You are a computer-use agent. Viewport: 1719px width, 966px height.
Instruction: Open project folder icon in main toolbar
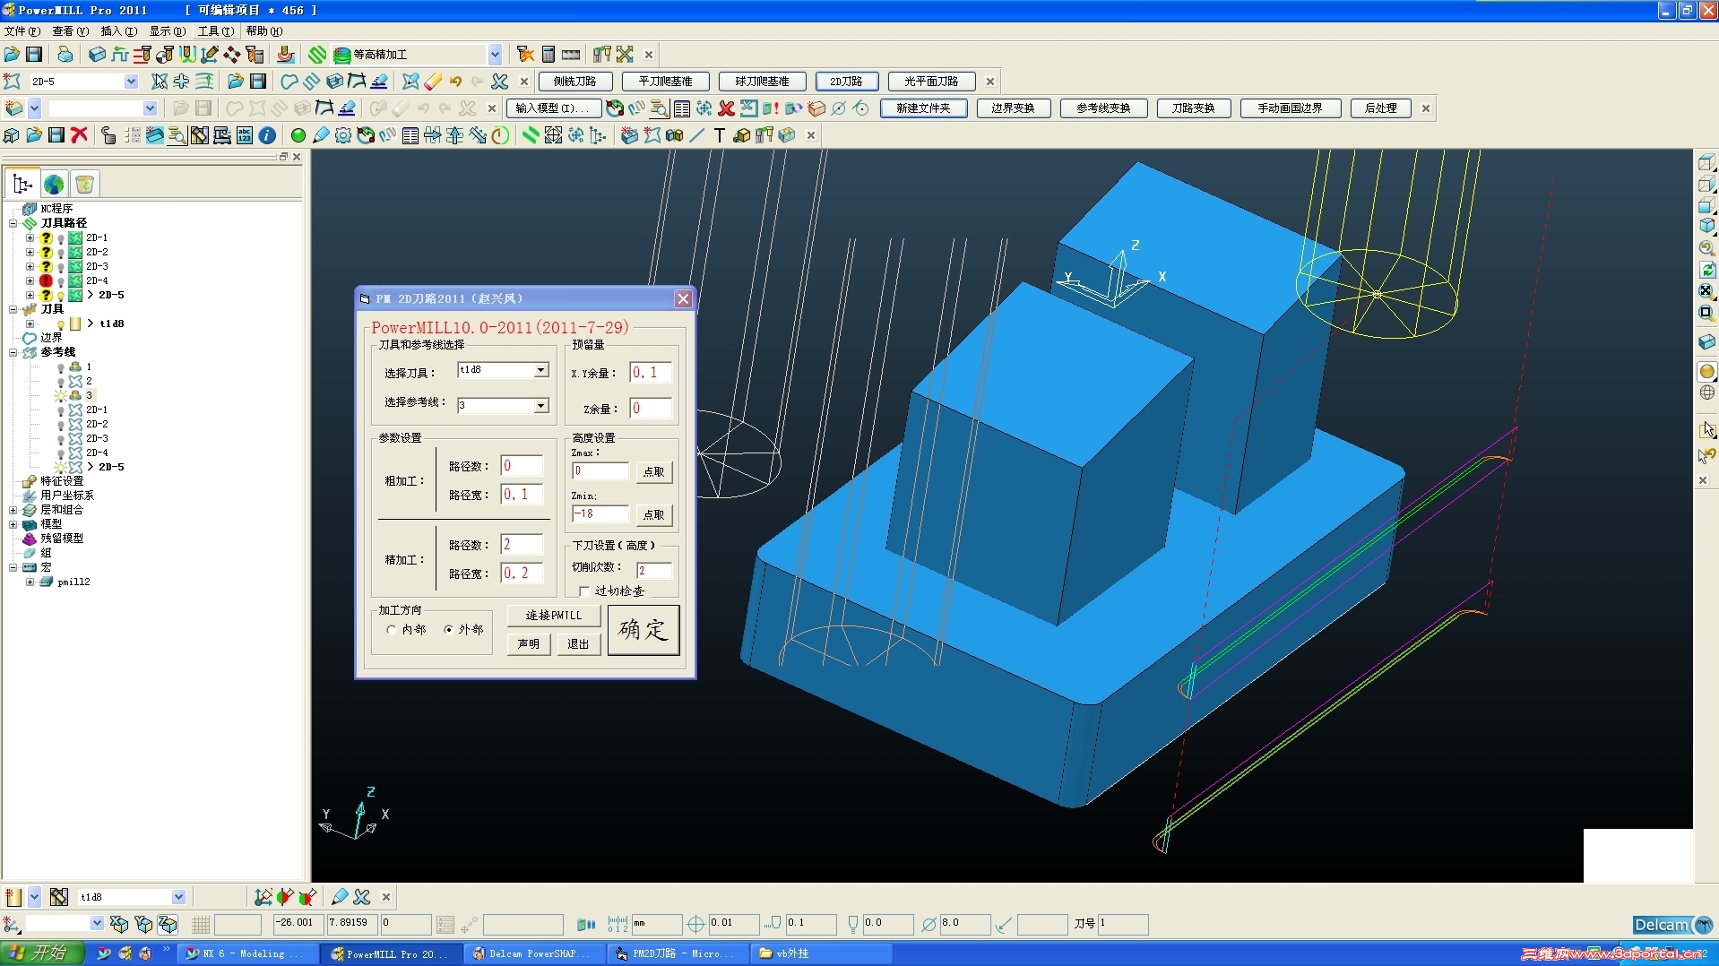(12, 55)
